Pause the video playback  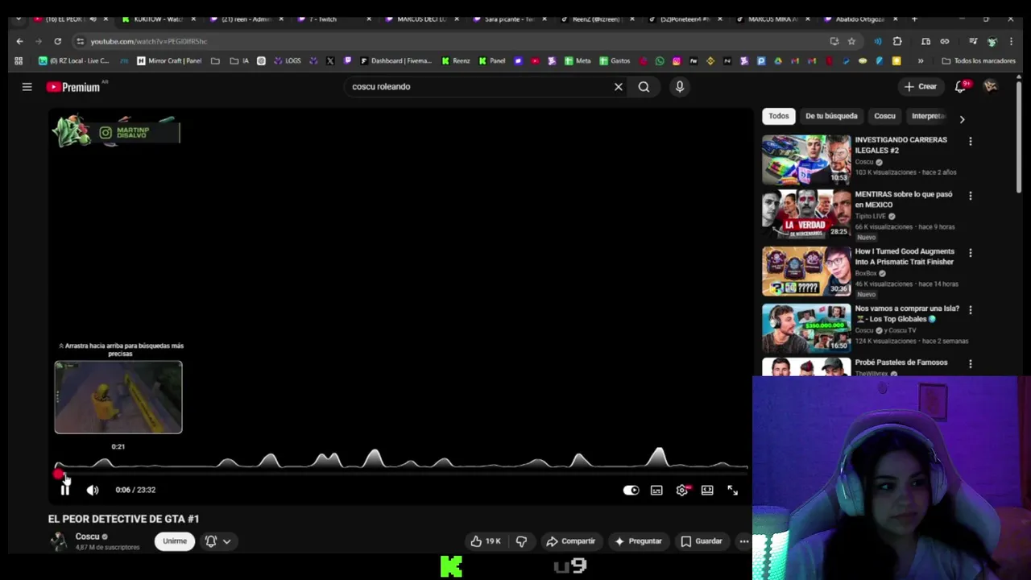point(65,490)
